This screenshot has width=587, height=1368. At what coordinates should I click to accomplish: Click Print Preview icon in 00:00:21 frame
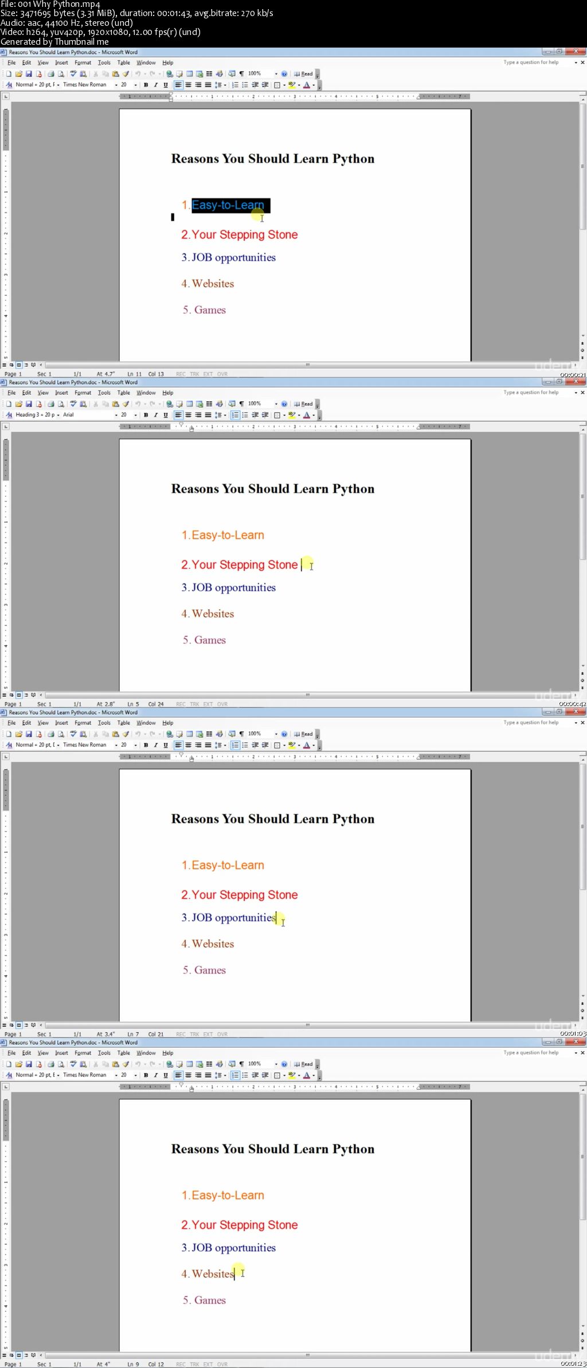(x=61, y=73)
